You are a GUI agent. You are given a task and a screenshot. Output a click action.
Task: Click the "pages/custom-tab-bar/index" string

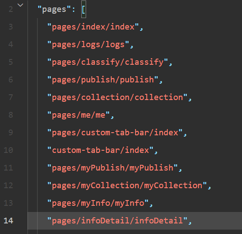pos(115,133)
